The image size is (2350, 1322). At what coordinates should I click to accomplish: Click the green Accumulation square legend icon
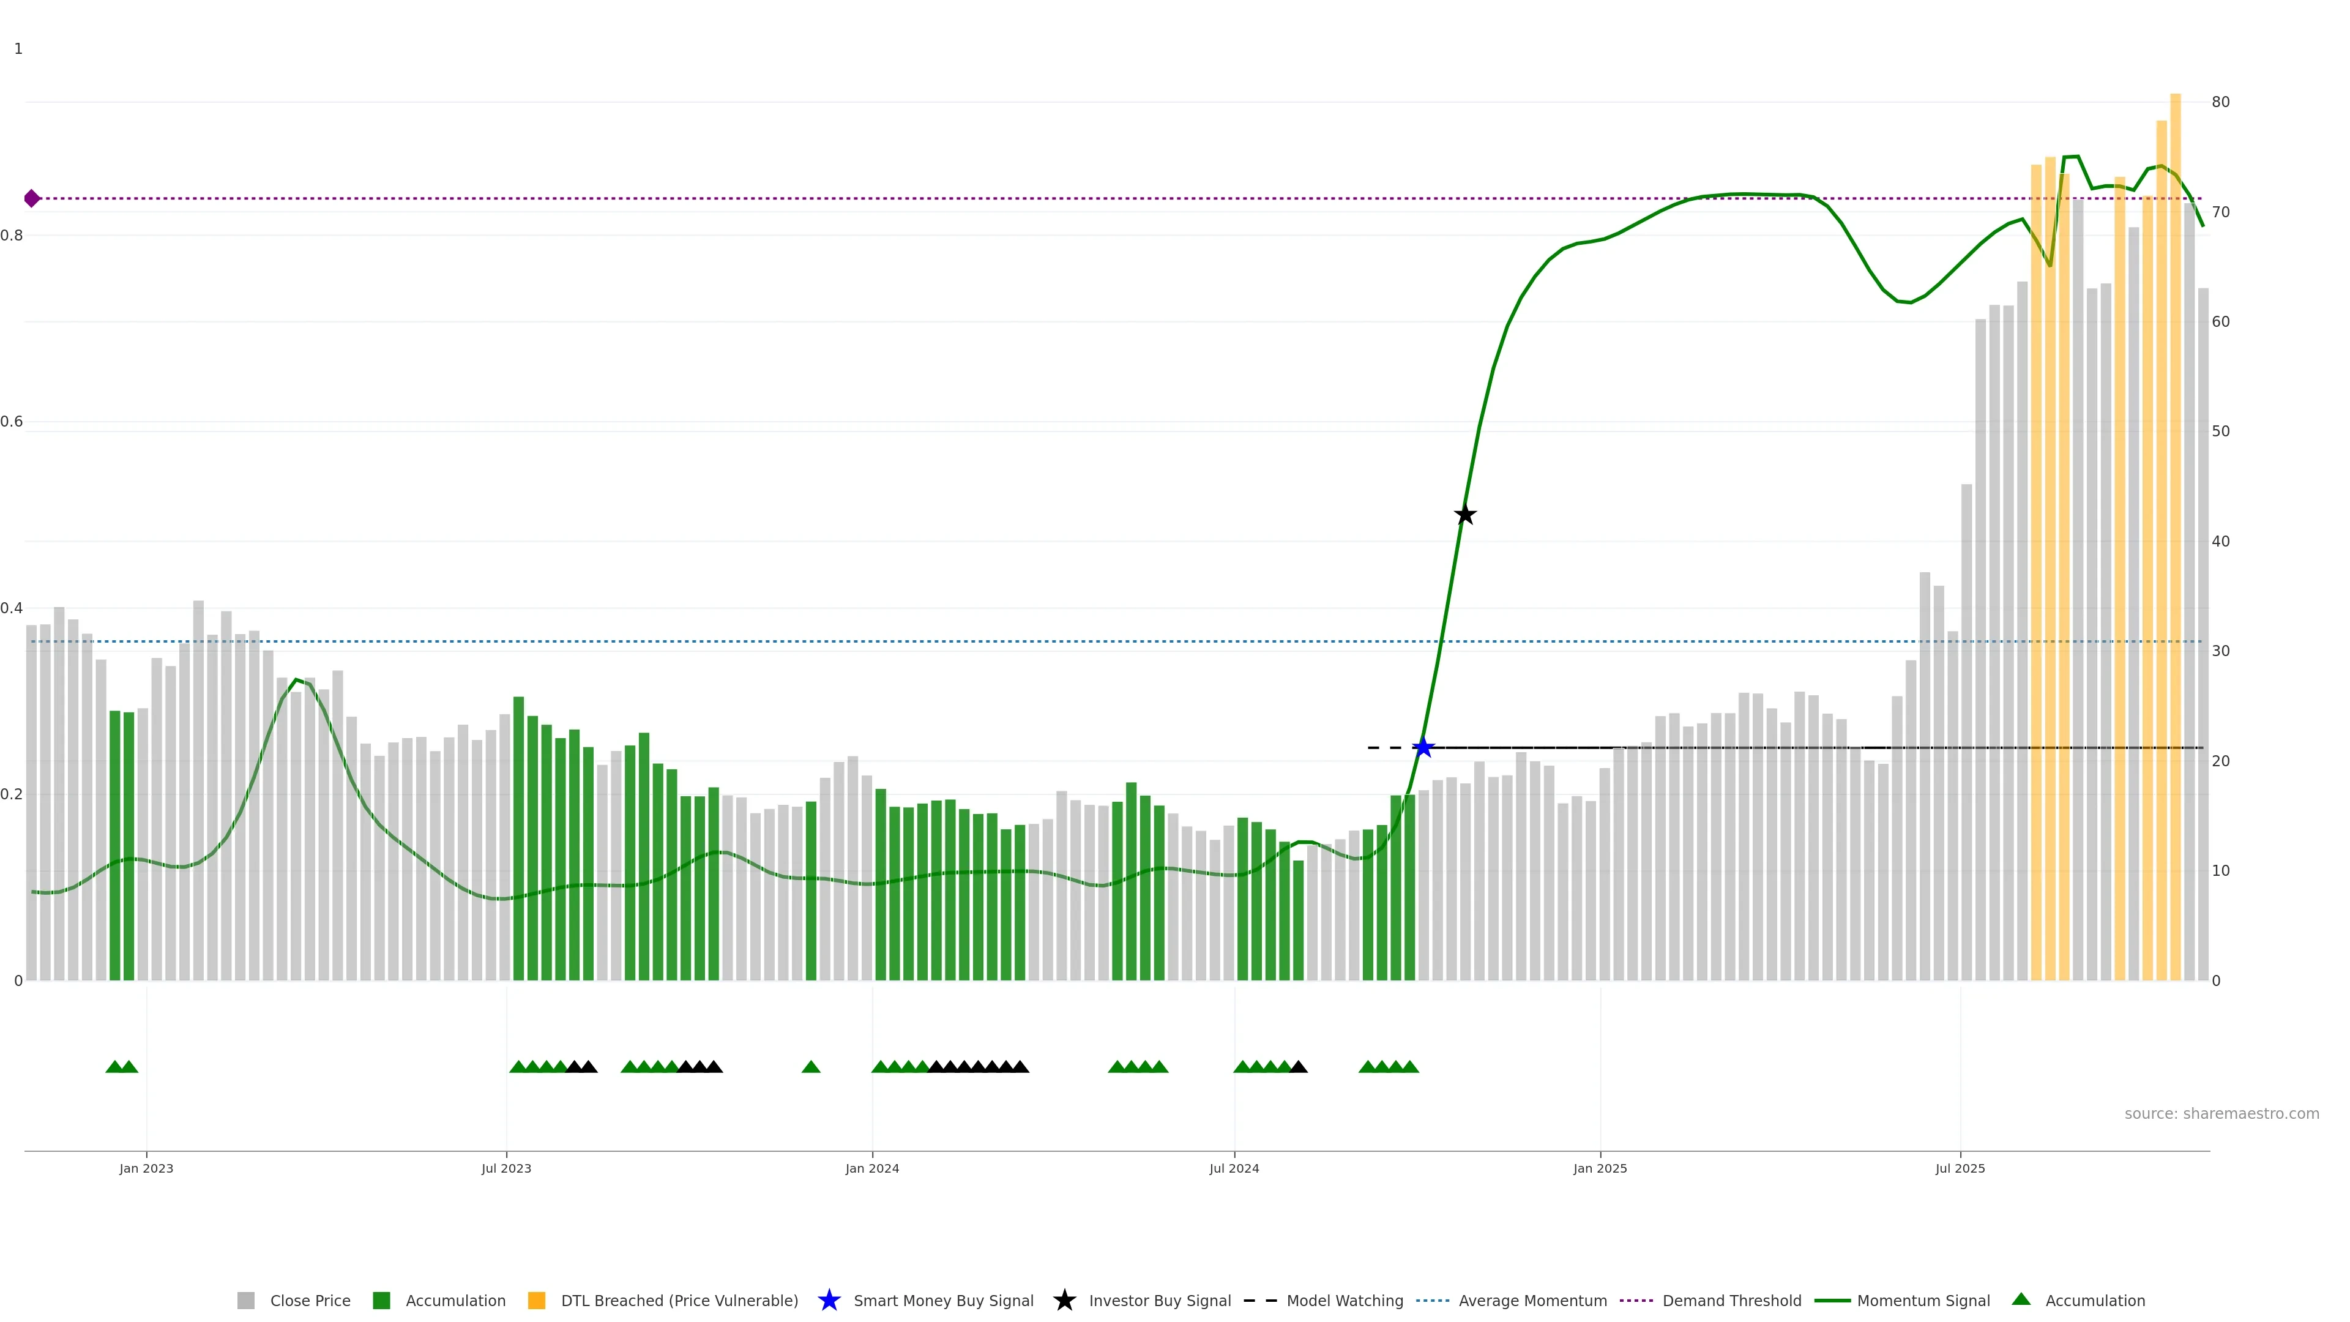[381, 1300]
